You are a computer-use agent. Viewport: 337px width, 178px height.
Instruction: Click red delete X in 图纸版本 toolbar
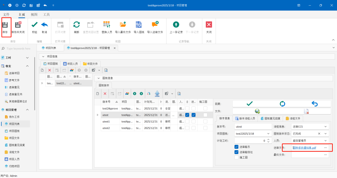[105, 94]
